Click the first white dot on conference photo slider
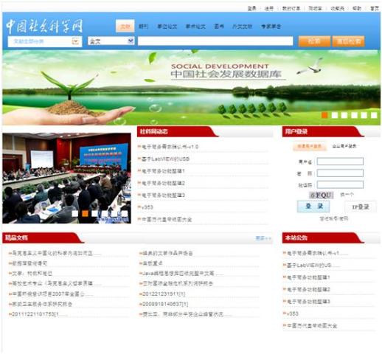 click(75, 213)
